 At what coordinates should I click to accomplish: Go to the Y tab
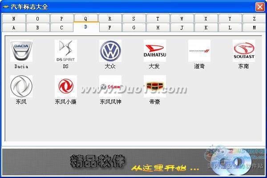coord(230,18)
